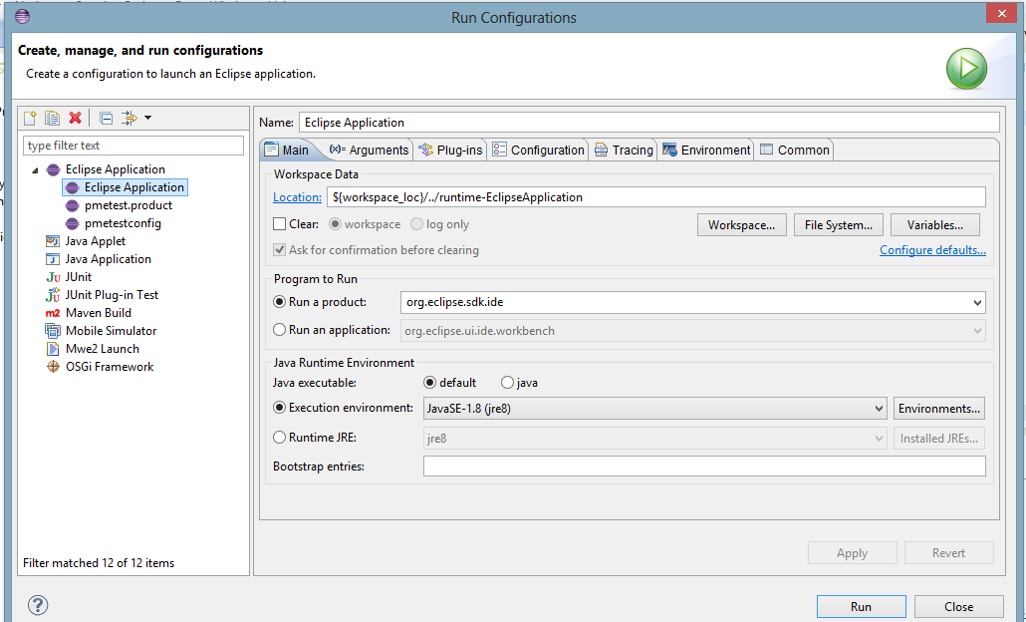Screen dimensions: 1026x622
Task: Click the Workspace... button
Action: pos(741,224)
